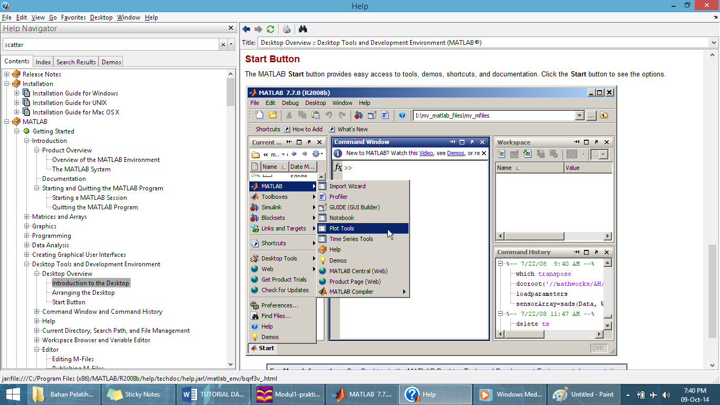This screenshot has height=405, width=720.
Task: Select The MATLAB System topic
Action: click(x=81, y=169)
